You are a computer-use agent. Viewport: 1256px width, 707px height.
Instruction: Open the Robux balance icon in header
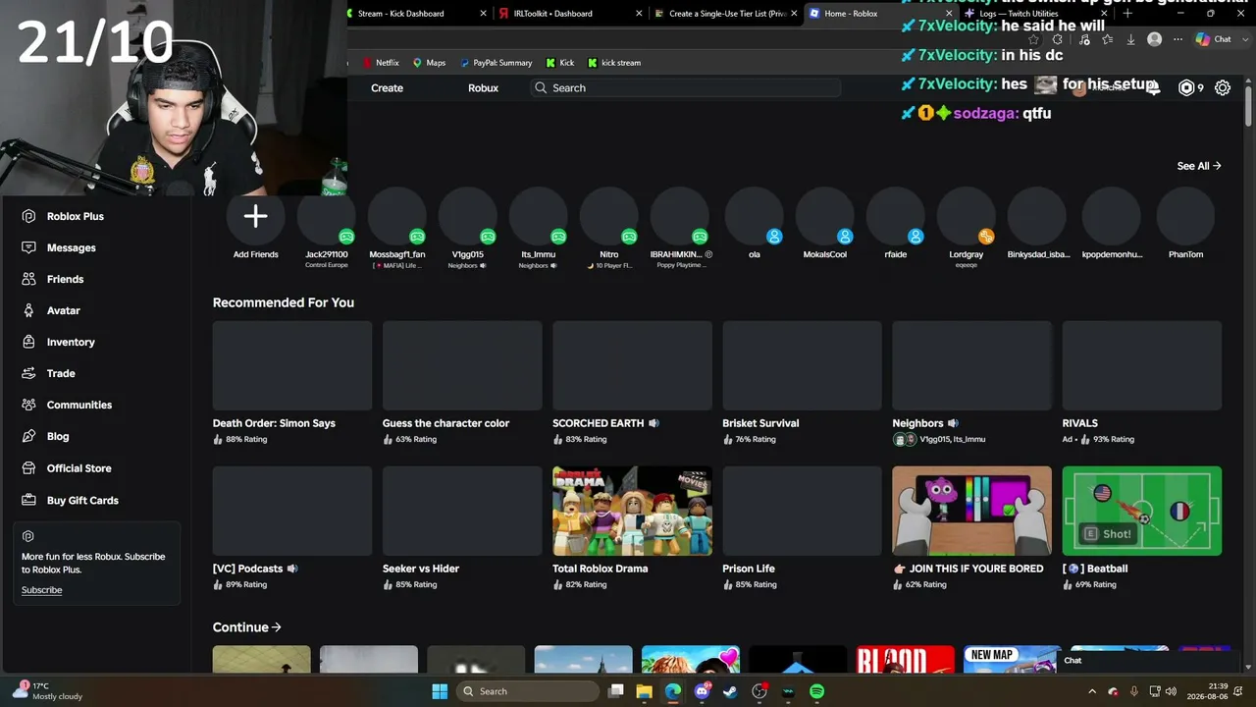point(1186,87)
